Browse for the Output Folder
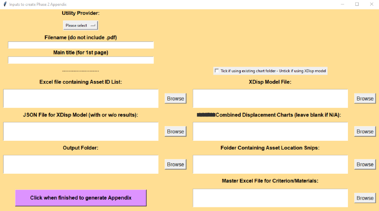 [x=175, y=164]
